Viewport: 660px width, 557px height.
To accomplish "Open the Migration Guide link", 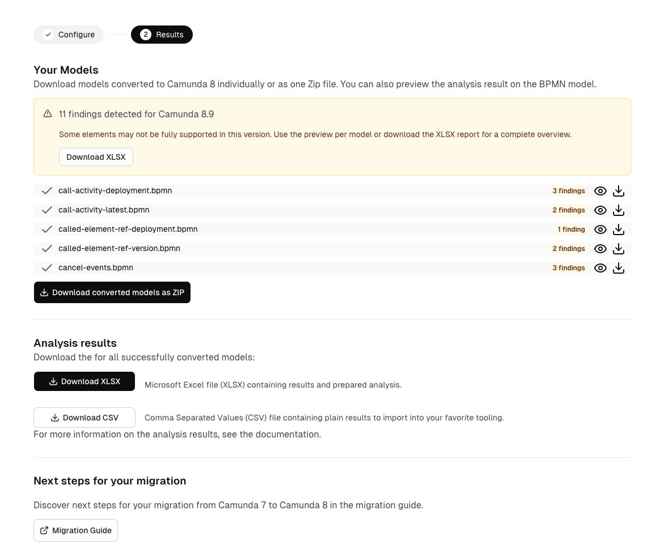I will tap(76, 530).
